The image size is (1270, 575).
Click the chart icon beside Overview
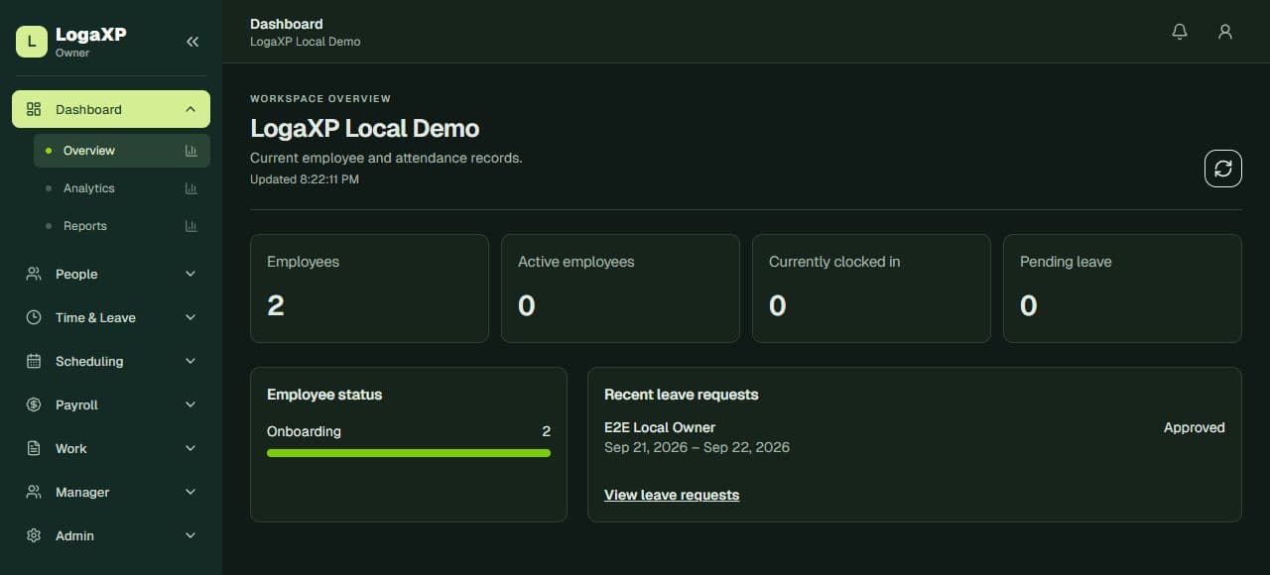(190, 151)
